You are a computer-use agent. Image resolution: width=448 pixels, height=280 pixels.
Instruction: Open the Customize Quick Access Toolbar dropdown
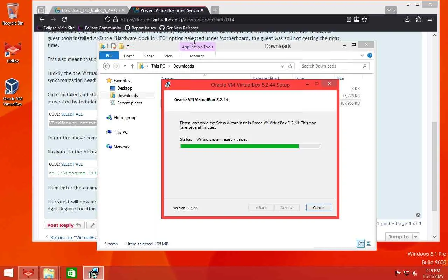[128, 46]
